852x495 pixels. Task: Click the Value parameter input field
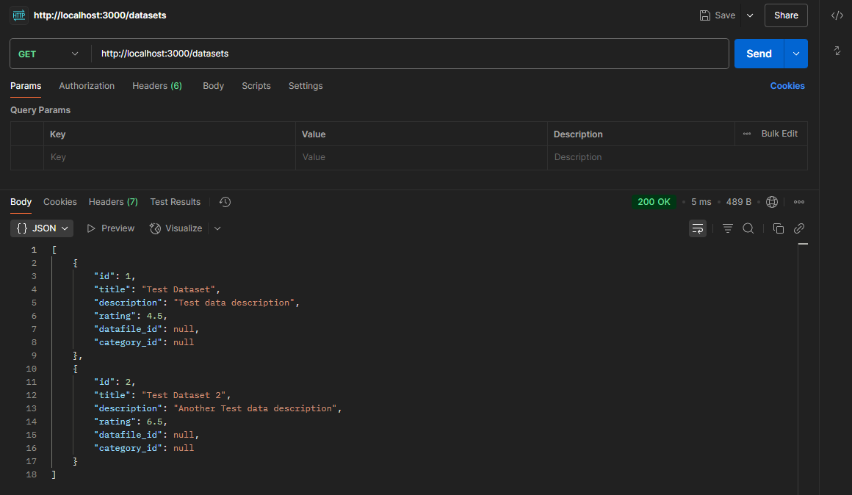click(x=422, y=158)
